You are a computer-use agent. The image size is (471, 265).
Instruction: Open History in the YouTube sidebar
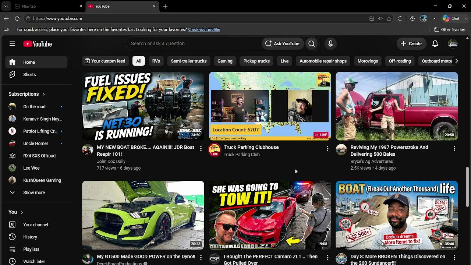coord(36,237)
